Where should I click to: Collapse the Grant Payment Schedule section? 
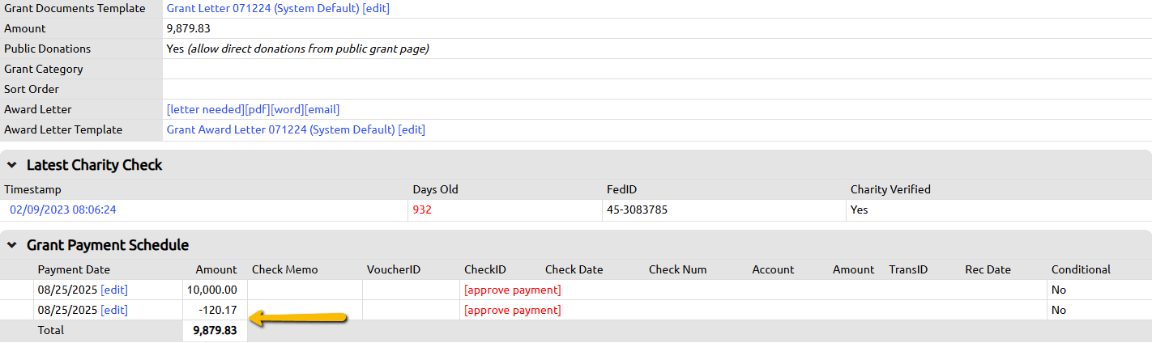[12, 245]
